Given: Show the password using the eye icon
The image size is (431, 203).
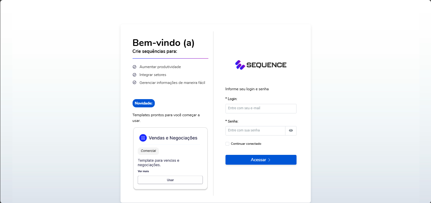Looking at the screenshot, I should 291,130.
